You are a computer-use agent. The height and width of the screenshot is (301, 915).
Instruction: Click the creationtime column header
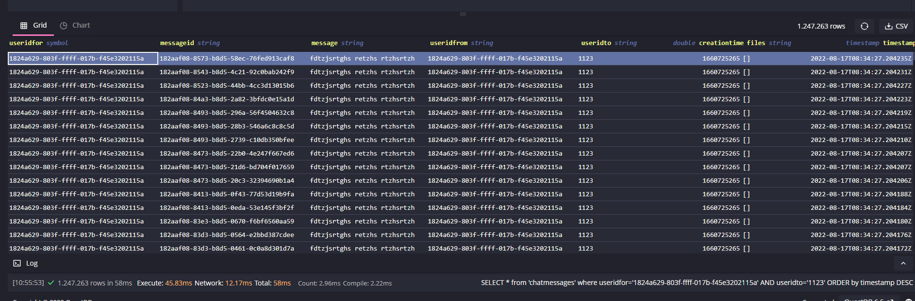[721, 43]
